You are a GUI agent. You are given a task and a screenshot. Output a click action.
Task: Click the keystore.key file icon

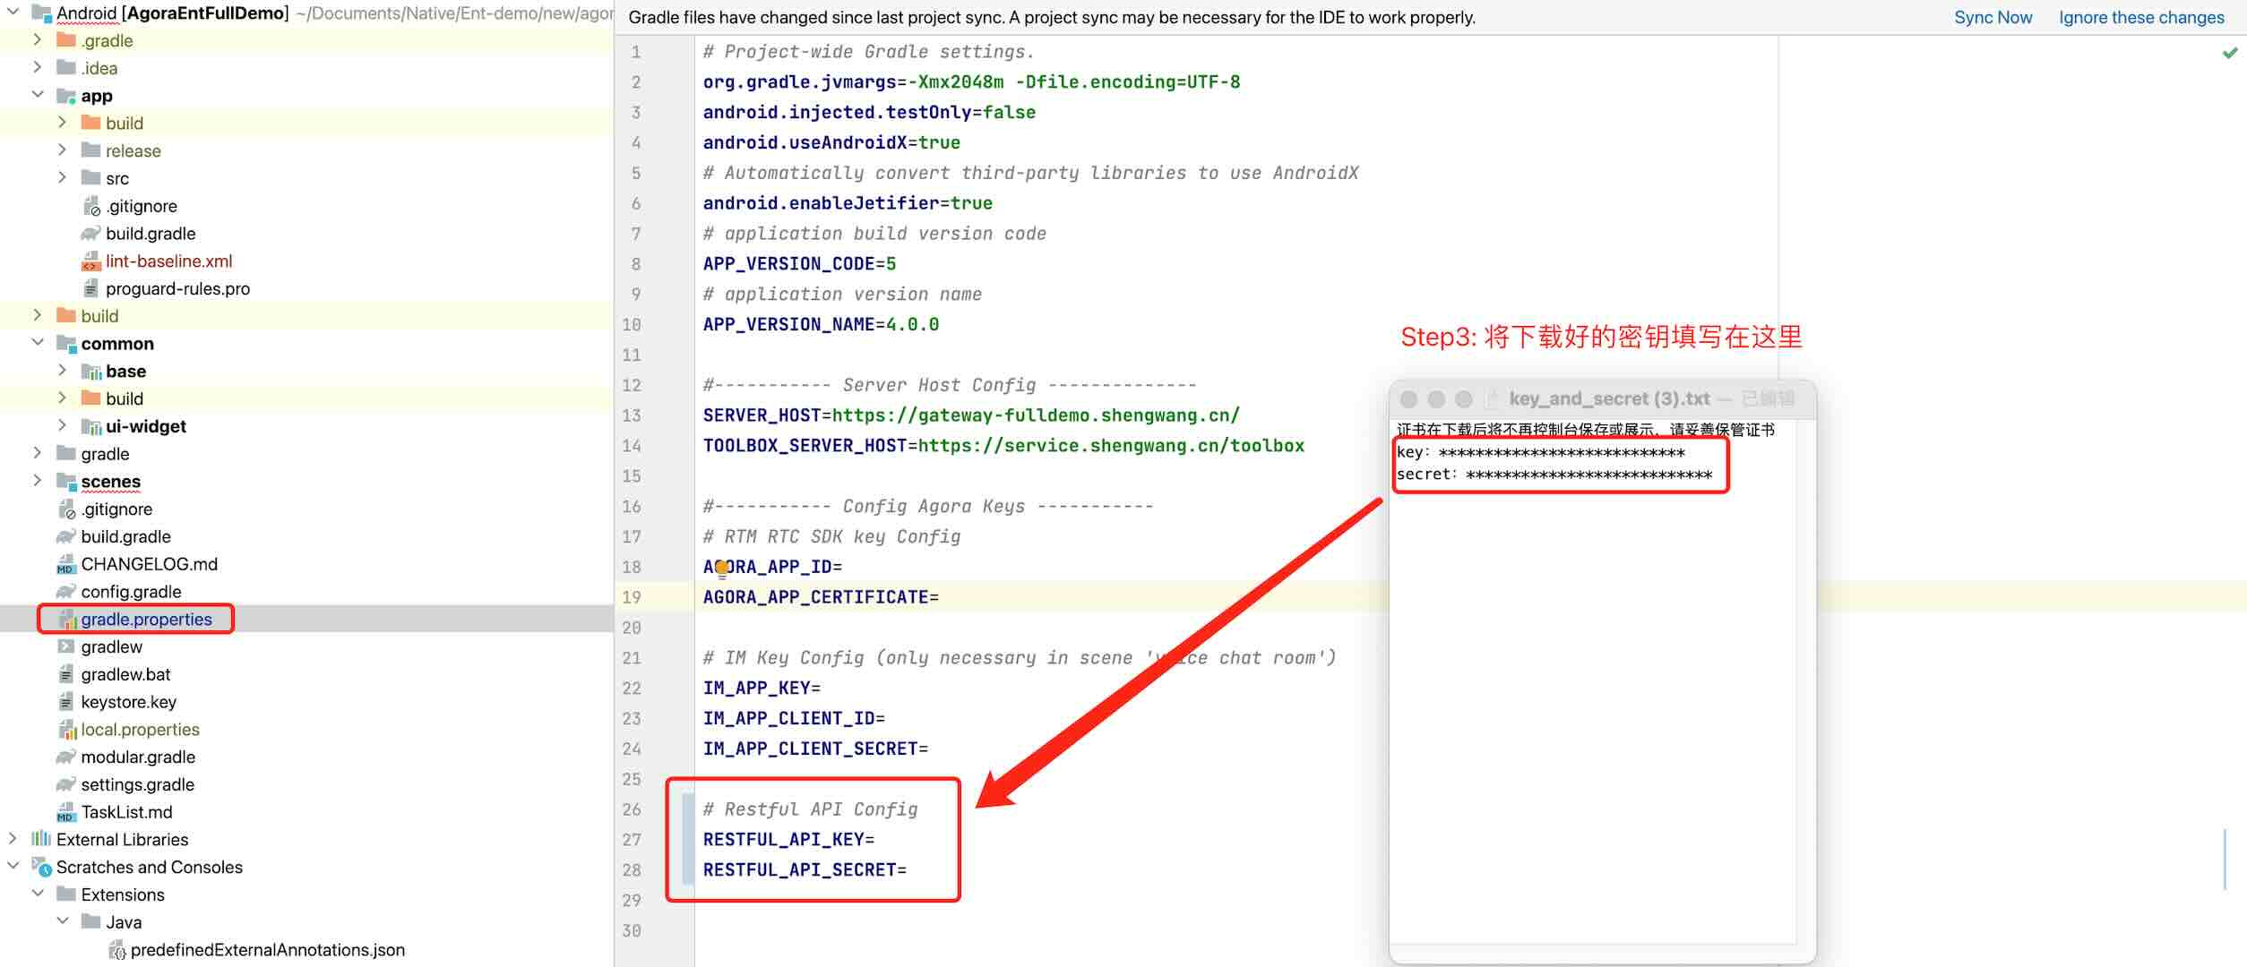pyautogui.click(x=65, y=702)
